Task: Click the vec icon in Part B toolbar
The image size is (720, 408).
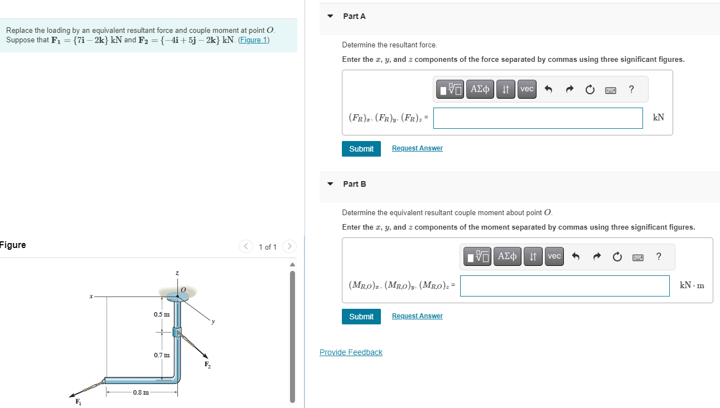Action: pos(554,256)
